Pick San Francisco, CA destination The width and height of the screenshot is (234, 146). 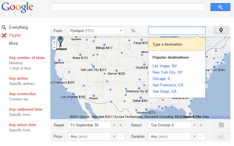click(x=168, y=85)
